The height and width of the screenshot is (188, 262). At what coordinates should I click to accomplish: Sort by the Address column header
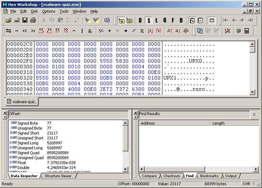(174, 123)
